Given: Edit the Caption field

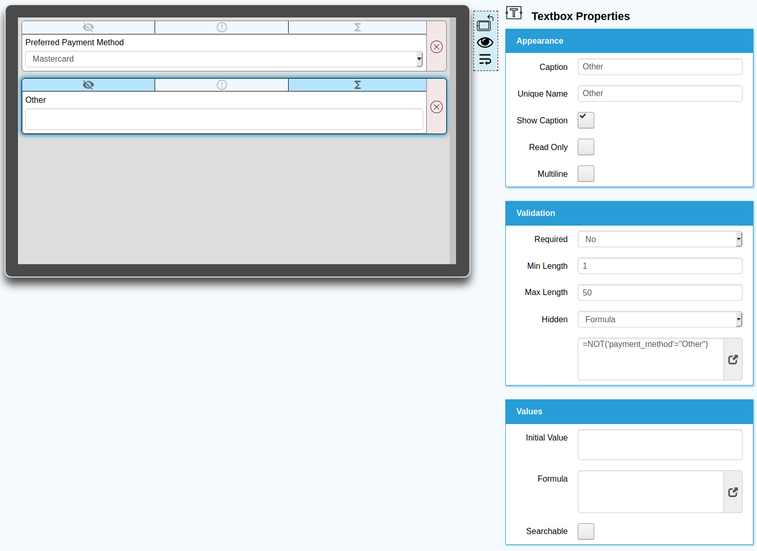Looking at the screenshot, I should tap(660, 67).
